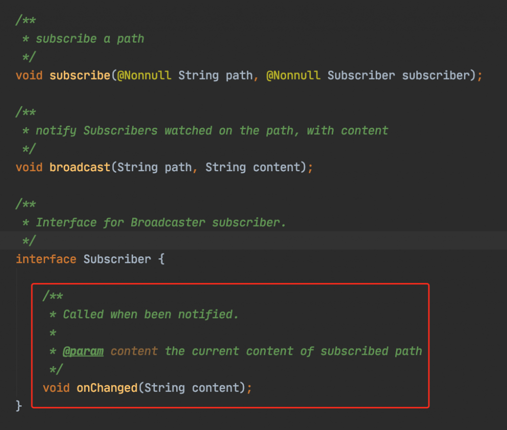
Task: Click the @Nonnull annotation before Subscriber subscriber
Action: pos(293,76)
